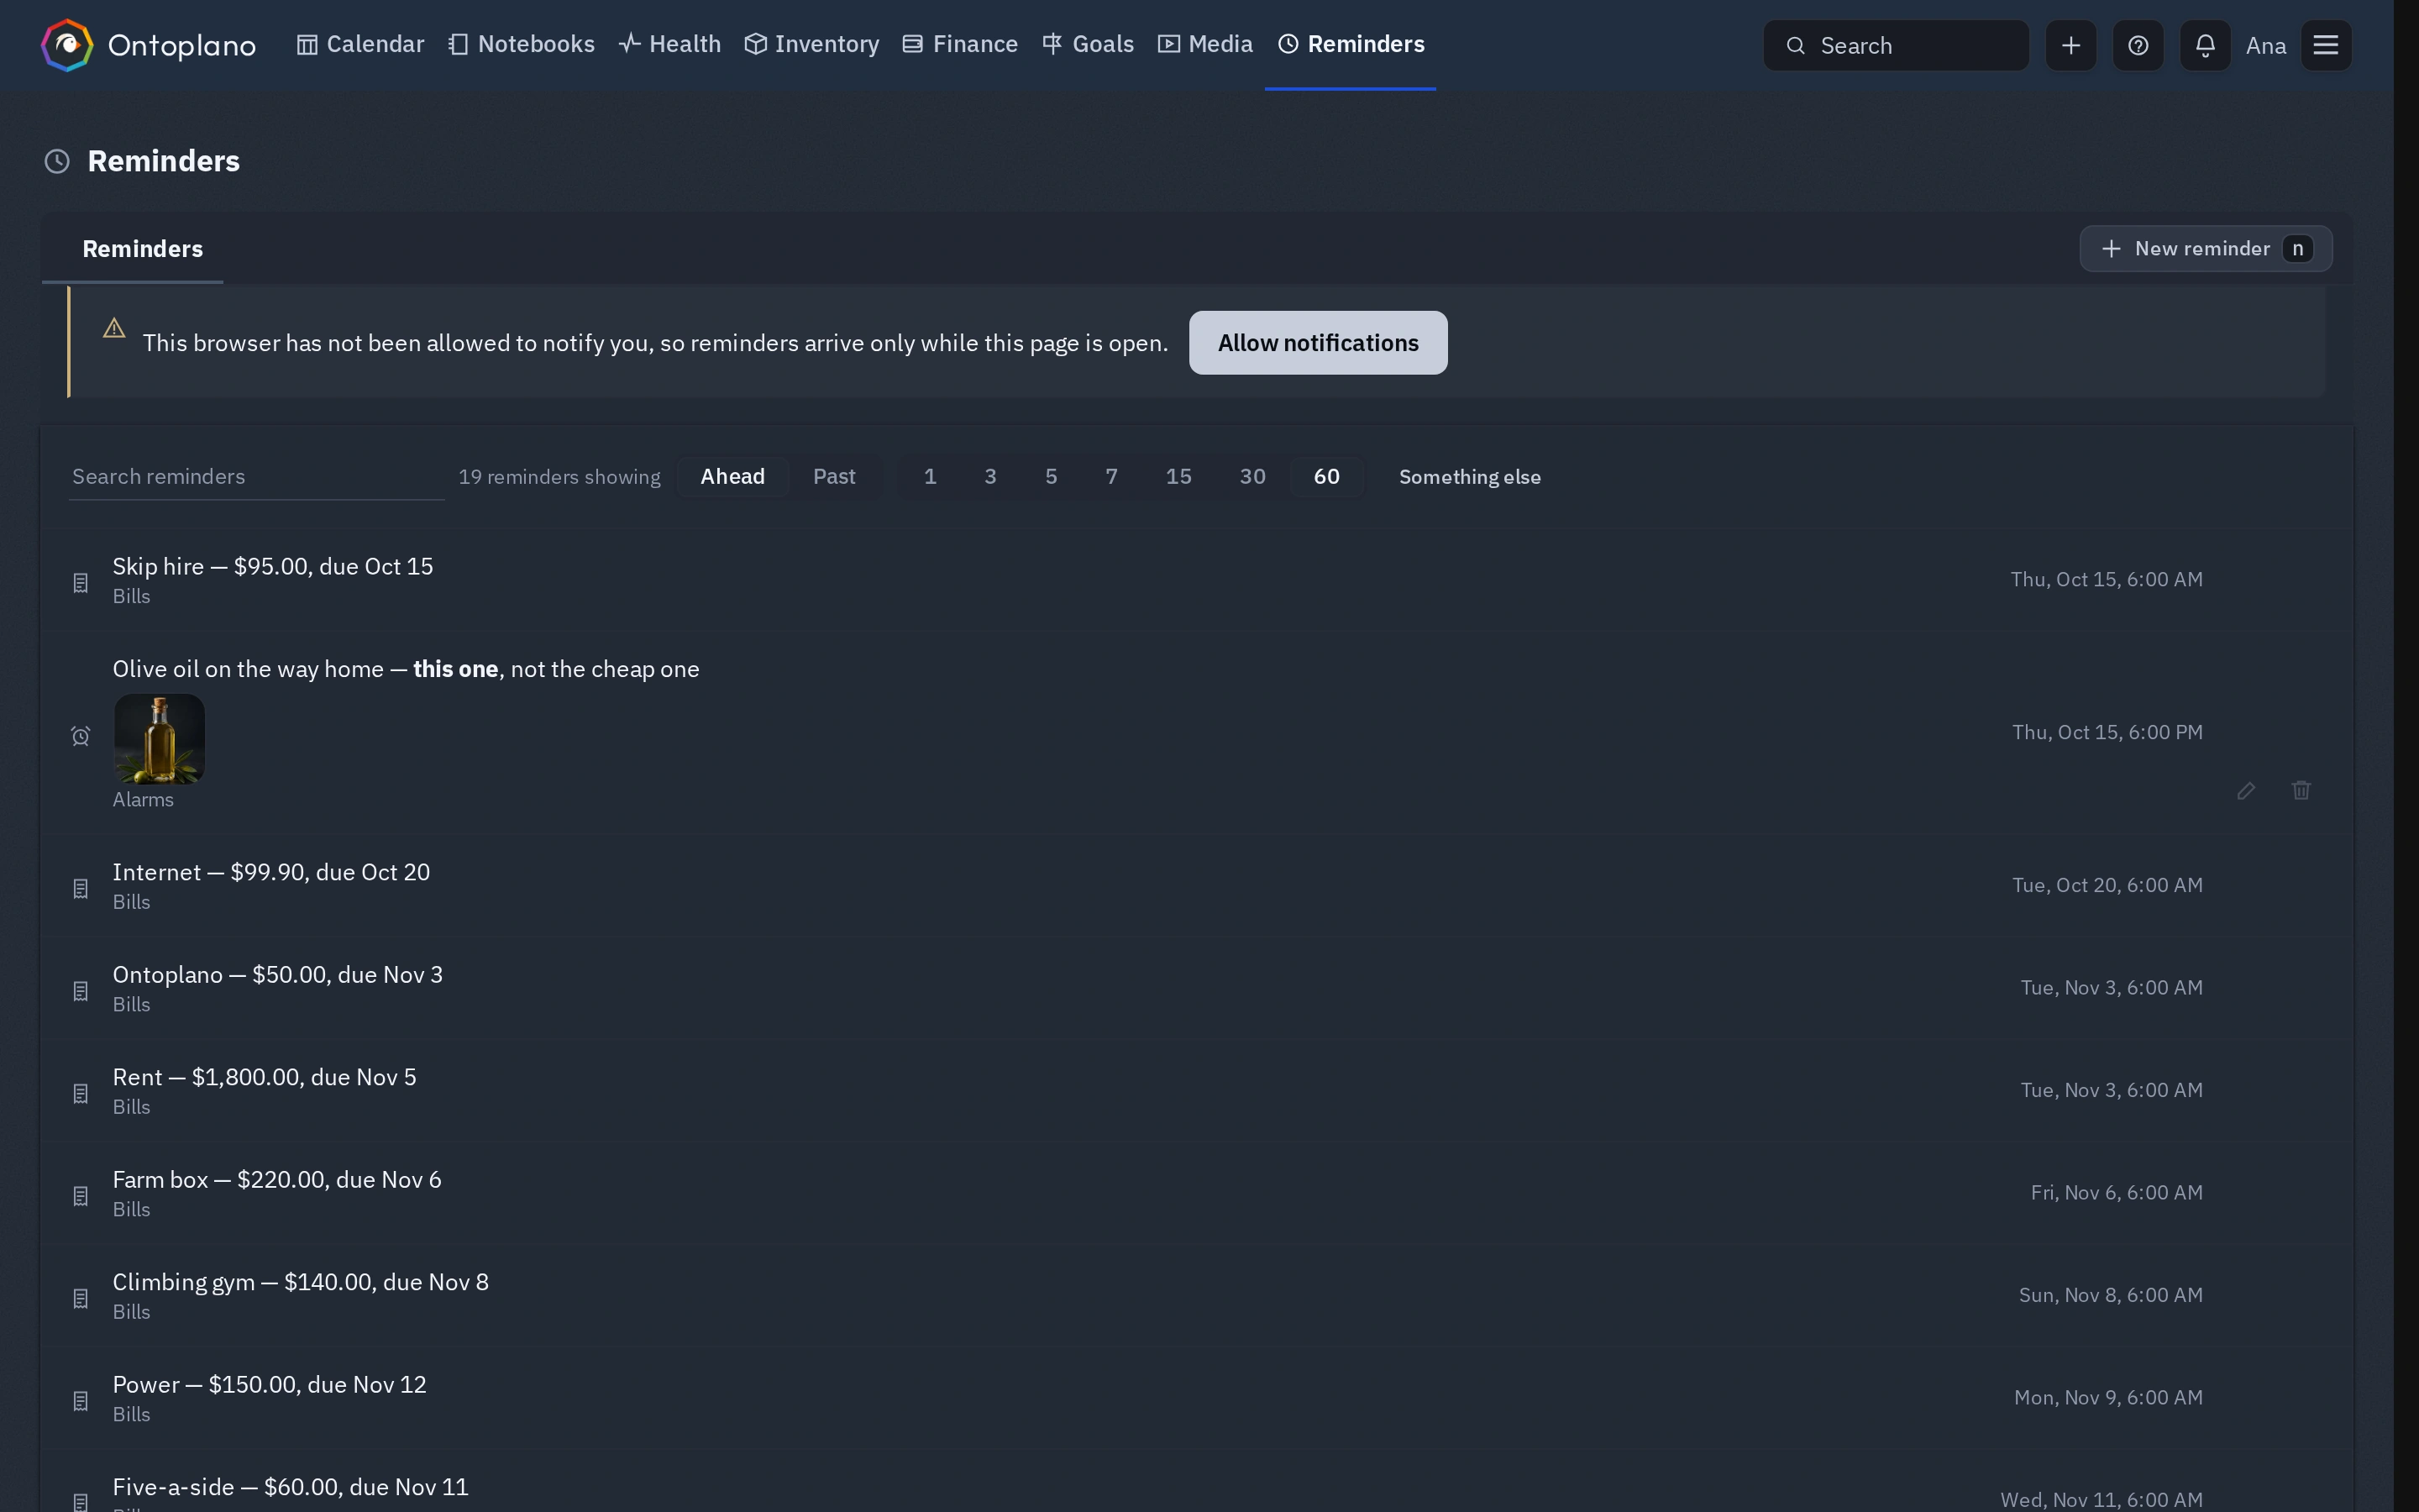
Task: Go to Calendar in top navigation
Action: click(x=359, y=45)
